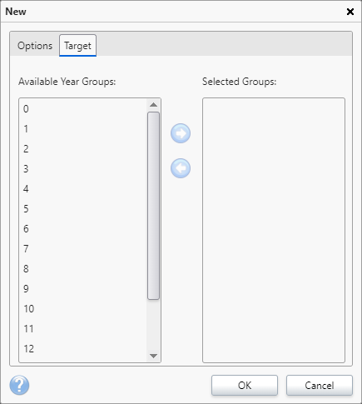Screen dimensions: 362x404
Task: Open the help question mark icon
Action: point(19,385)
